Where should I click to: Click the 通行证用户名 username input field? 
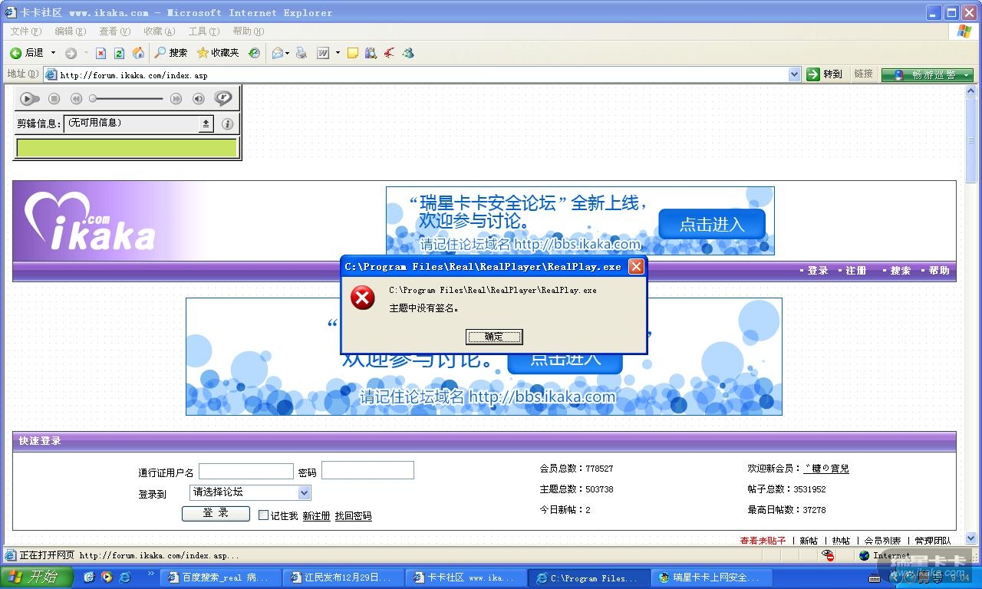[x=246, y=471]
